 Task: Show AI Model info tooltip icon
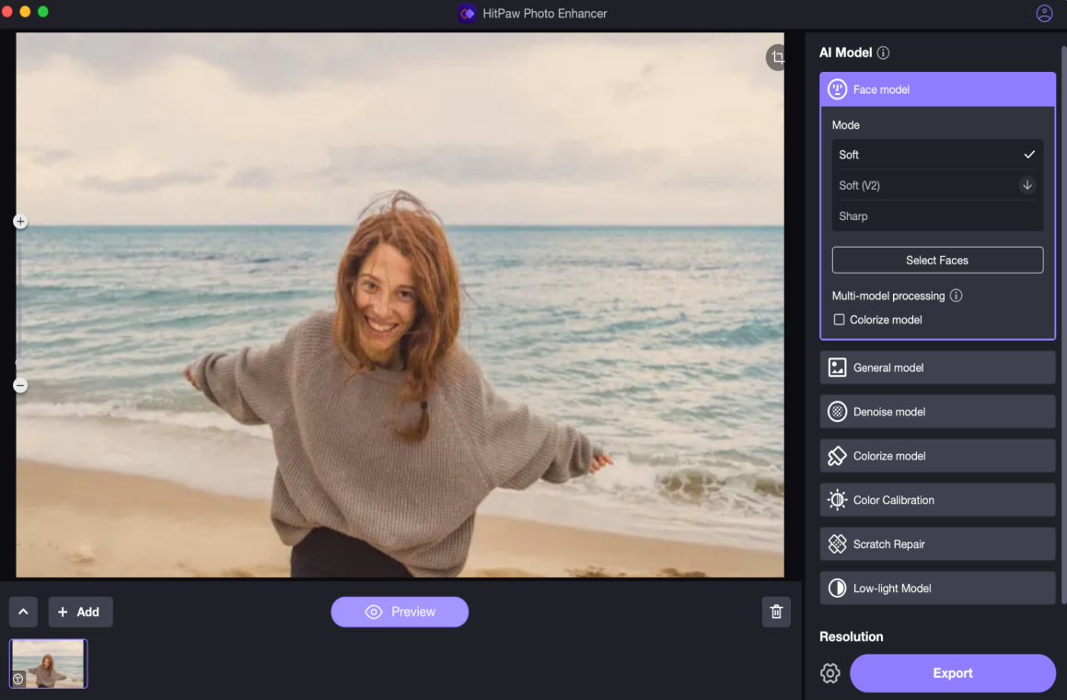(883, 52)
